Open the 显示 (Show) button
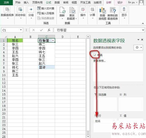The image size is (146, 138). click(124, 12)
